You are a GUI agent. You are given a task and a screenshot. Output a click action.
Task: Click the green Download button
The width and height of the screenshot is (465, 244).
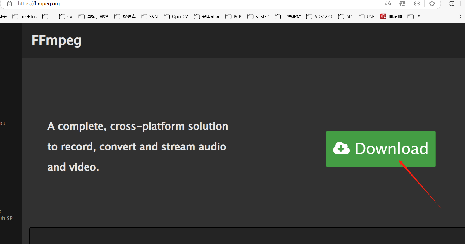[x=381, y=149]
